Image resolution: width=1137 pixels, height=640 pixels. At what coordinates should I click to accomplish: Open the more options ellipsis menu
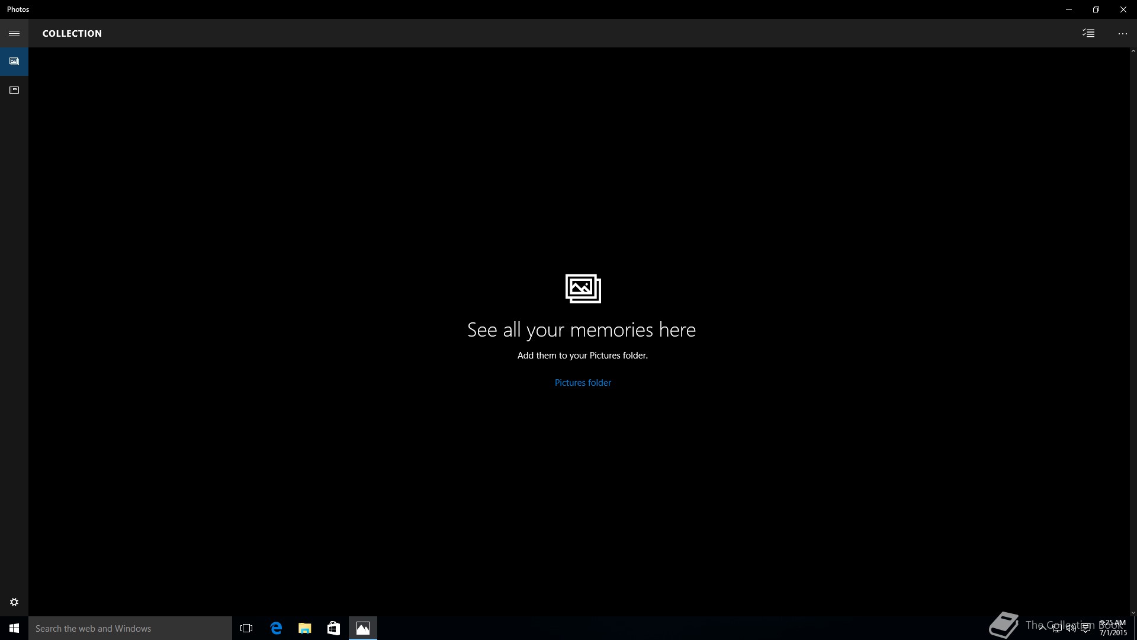[x=1122, y=33]
